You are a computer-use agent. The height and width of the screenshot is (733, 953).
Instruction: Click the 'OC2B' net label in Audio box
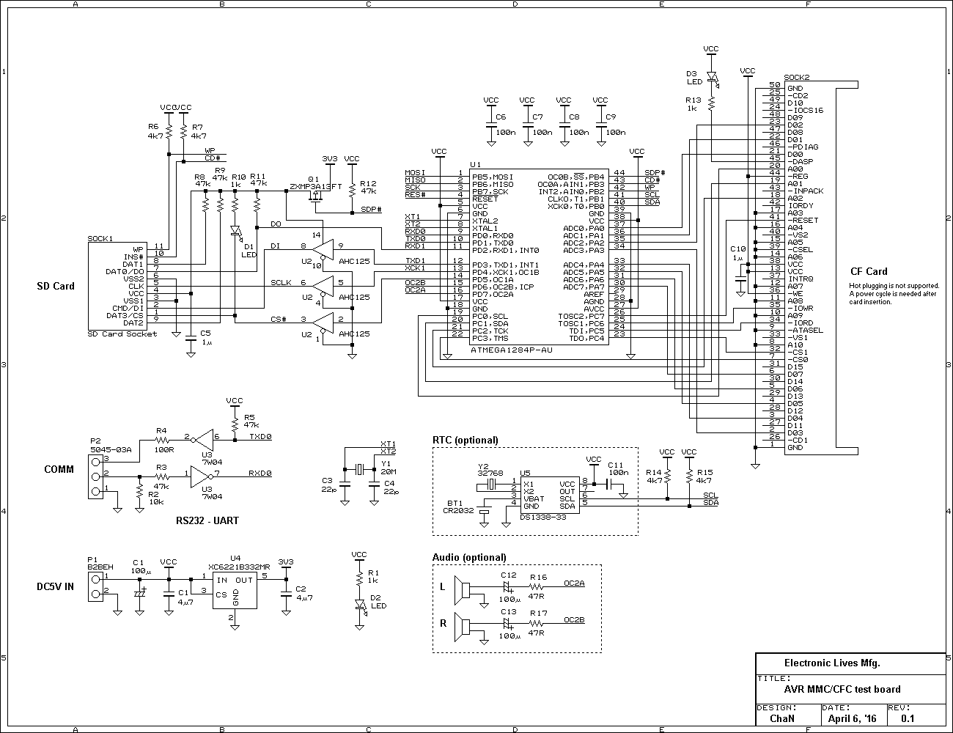574,620
